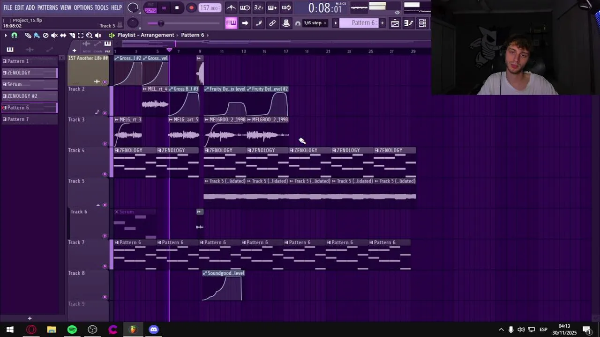Open the Channel rack view icon
The height and width of the screenshot is (337, 600).
coord(422,23)
